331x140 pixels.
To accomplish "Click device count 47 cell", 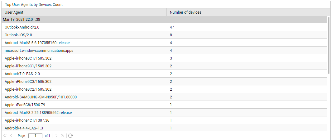I will pos(172,27).
